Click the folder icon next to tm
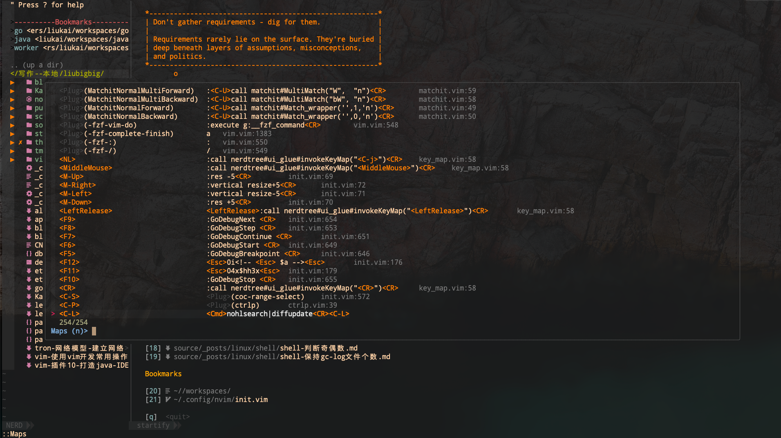Screen dimensions: 781x438 pos(29,151)
